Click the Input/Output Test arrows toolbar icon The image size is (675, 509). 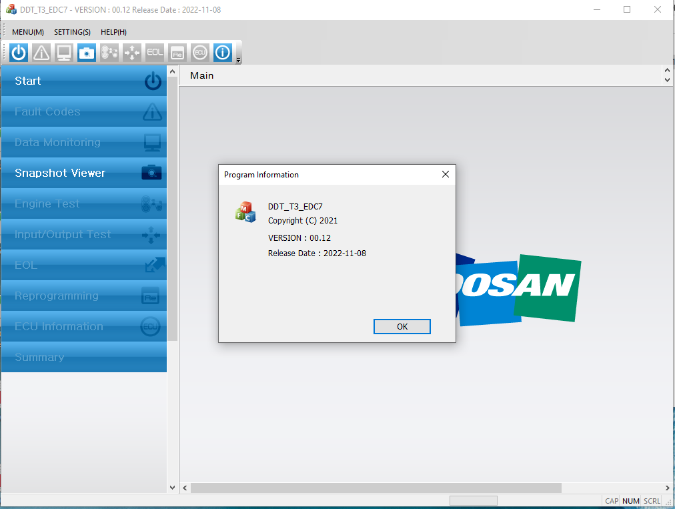(132, 53)
